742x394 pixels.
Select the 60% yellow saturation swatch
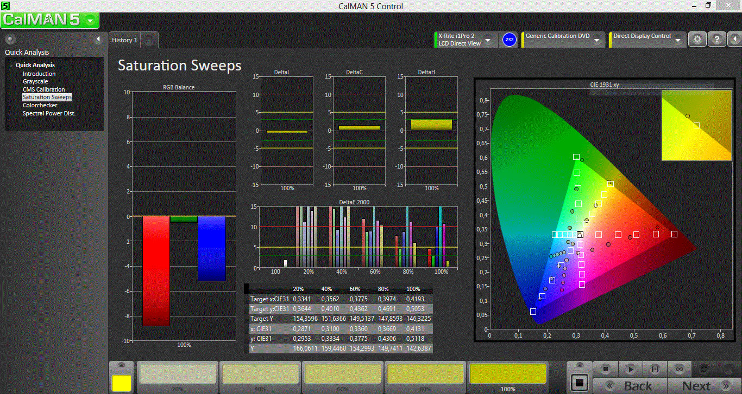[343, 374]
